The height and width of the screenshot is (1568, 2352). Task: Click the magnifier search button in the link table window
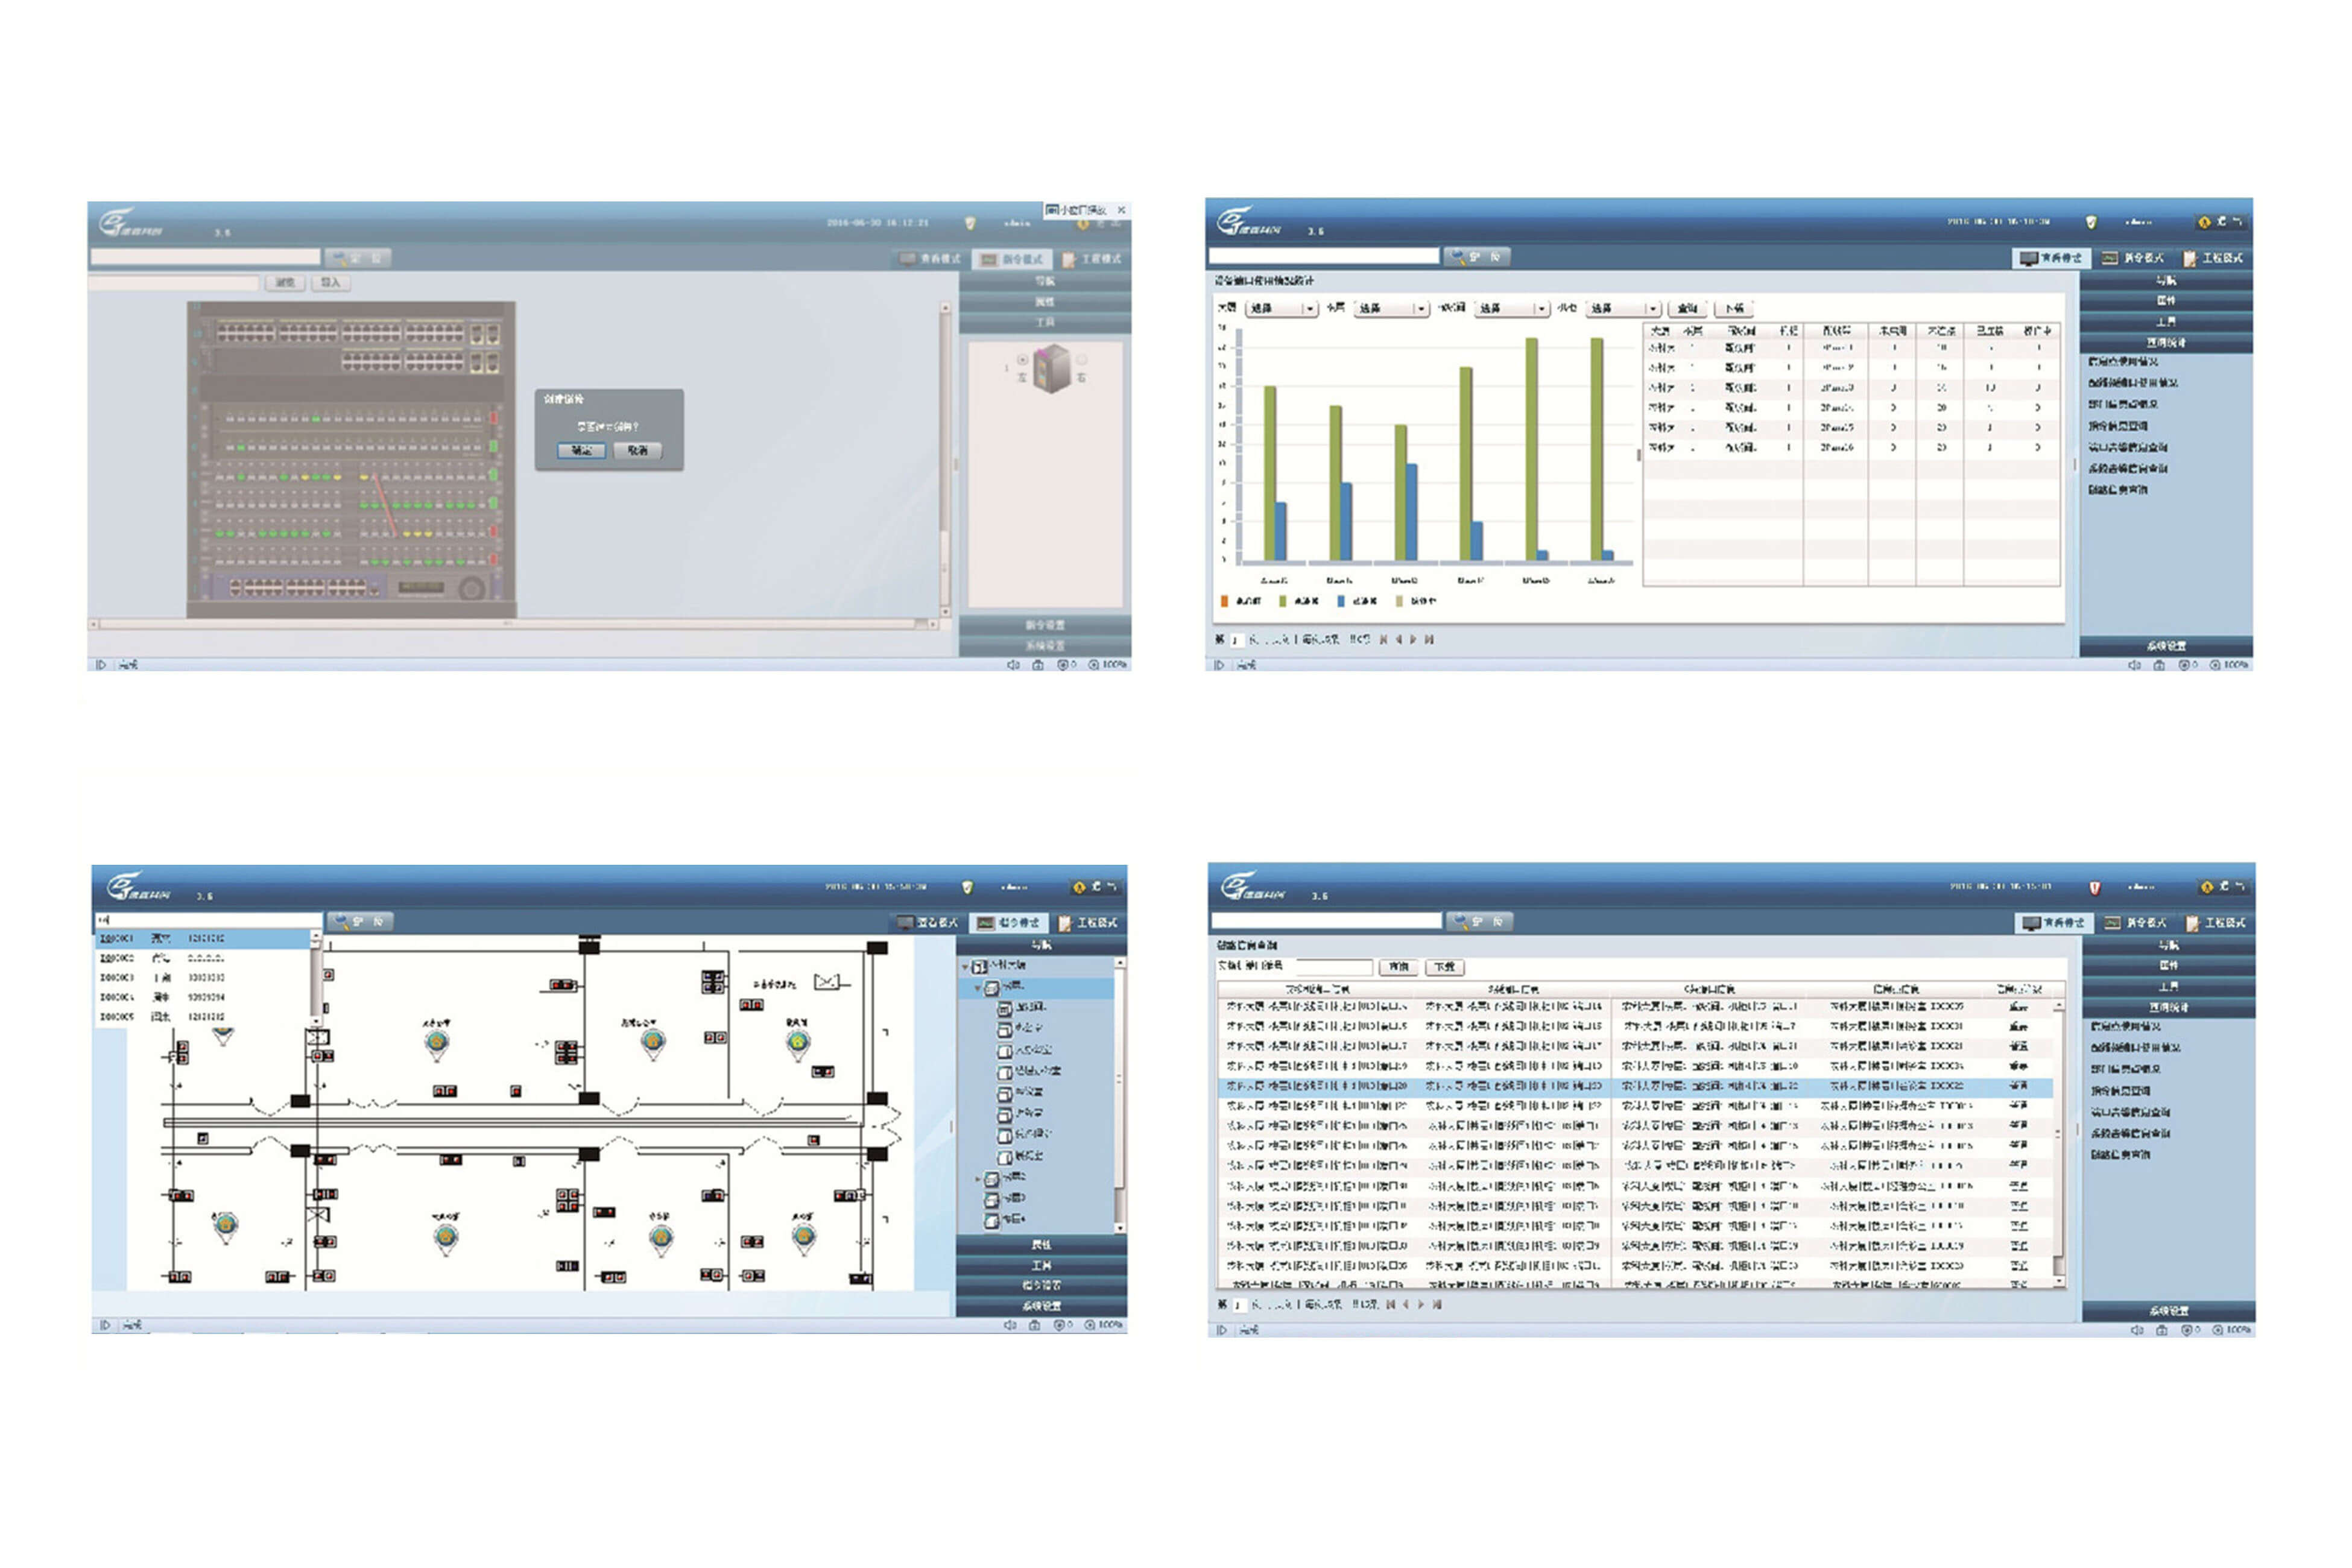(1479, 921)
